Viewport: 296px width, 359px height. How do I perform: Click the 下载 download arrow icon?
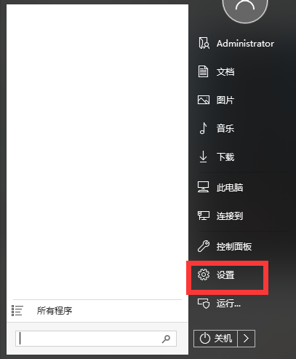[203, 157]
